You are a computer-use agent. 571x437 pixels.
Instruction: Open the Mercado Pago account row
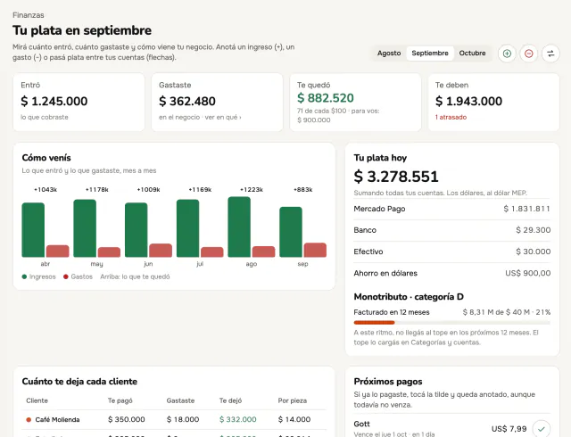[452, 209]
